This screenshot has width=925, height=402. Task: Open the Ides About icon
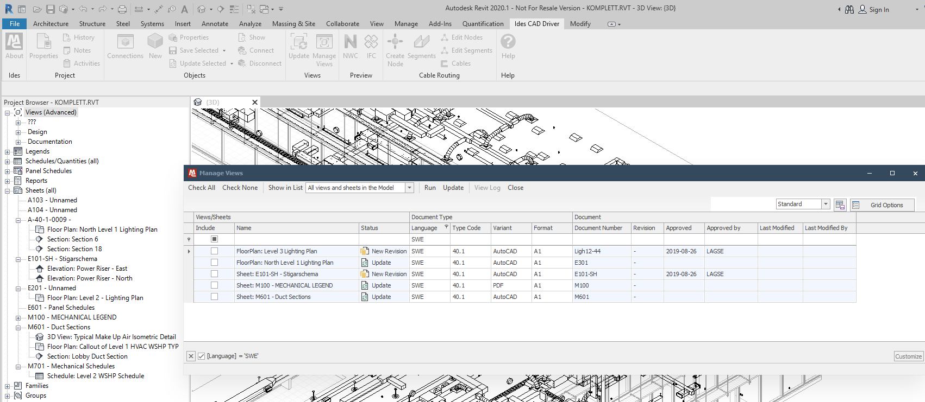[14, 46]
